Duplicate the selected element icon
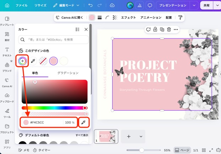The image size is (221, 154). pos(162,30)
